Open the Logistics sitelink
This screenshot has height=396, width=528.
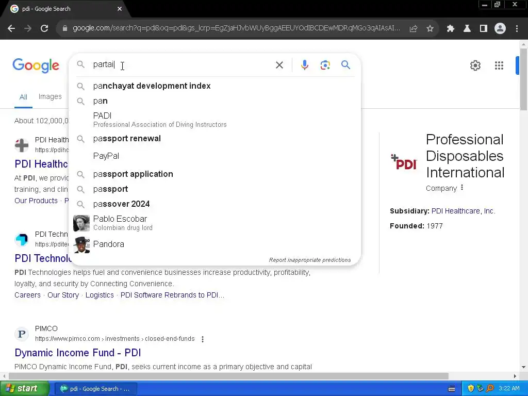(100, 295)
